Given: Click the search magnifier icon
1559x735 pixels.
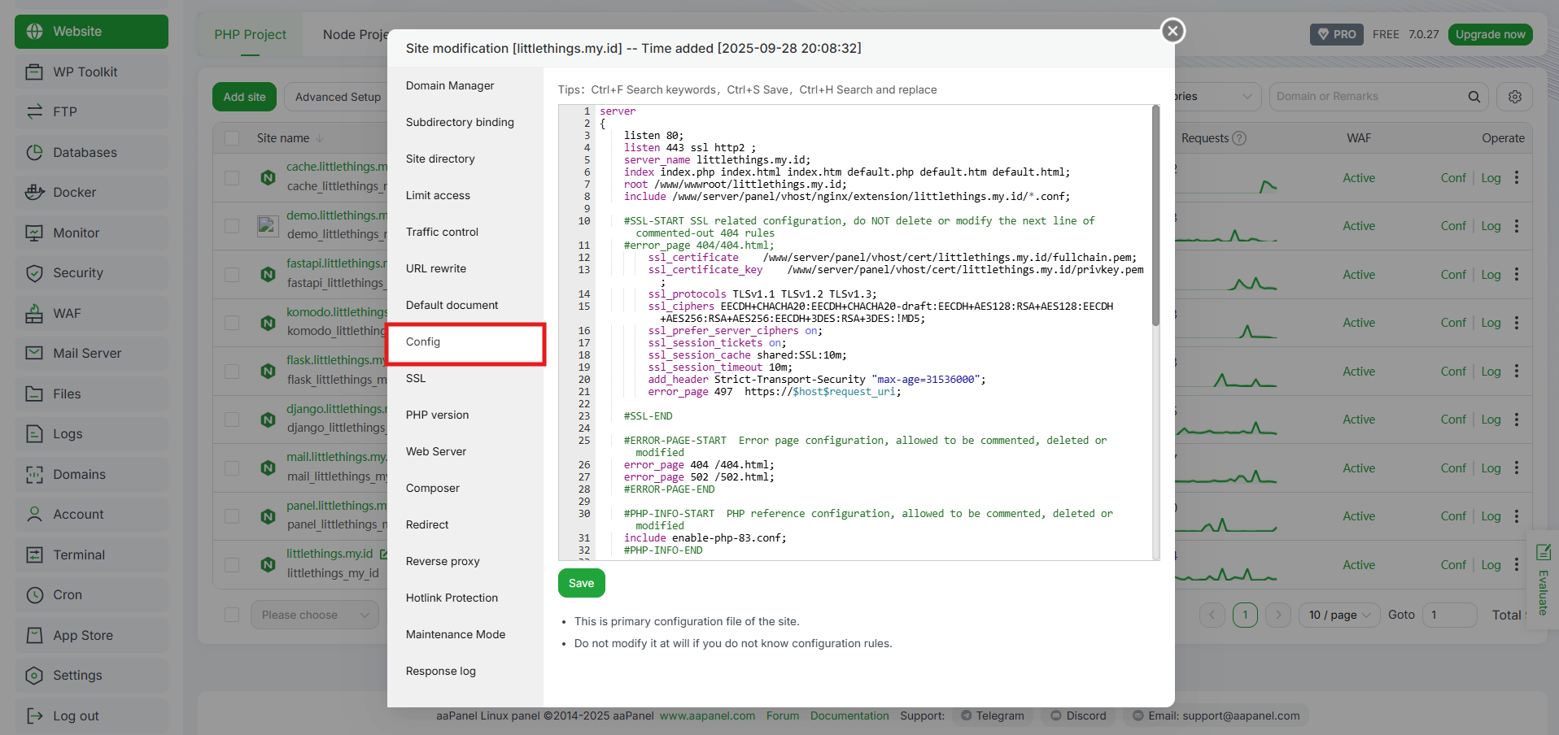Looking at the screenshot, I should [x=1474, y=97].
